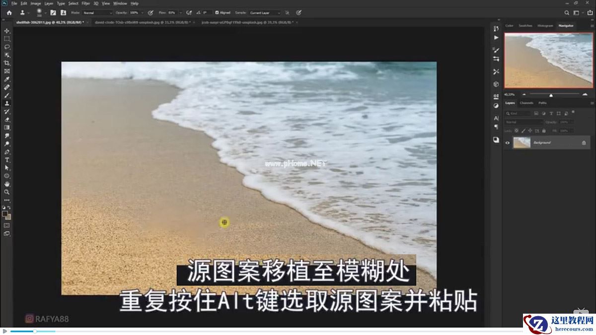Open the blend Mode dropdown in the options bar

97,13
